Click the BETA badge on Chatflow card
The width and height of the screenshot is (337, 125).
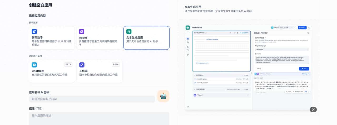point(68,64)
